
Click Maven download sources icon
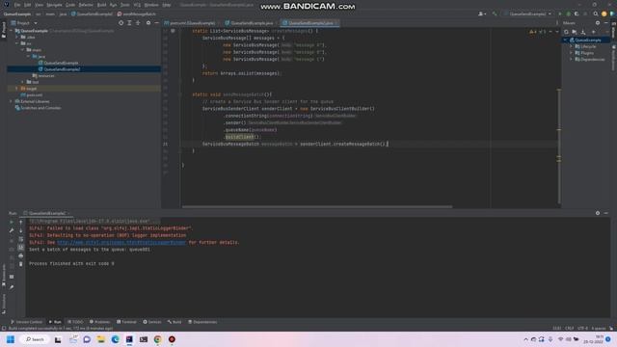pos(583,32)
